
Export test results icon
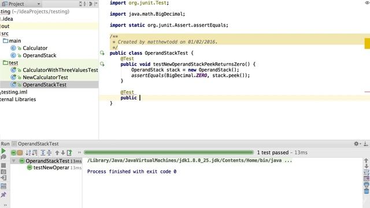coord(69,153)
